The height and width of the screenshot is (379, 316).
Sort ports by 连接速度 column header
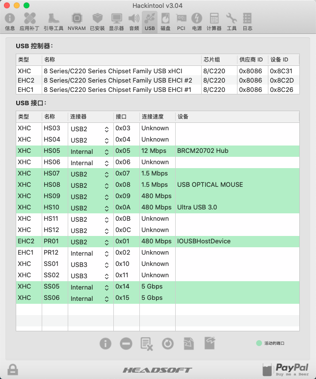pyautogui.click(x=158, y=117)
